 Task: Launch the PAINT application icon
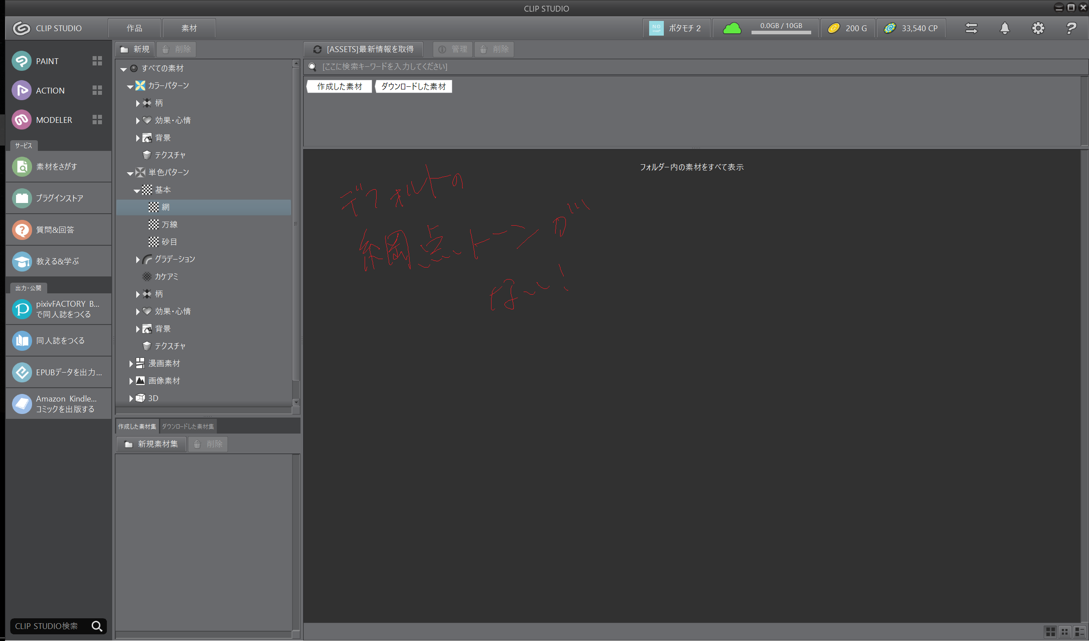click(21, 61)
